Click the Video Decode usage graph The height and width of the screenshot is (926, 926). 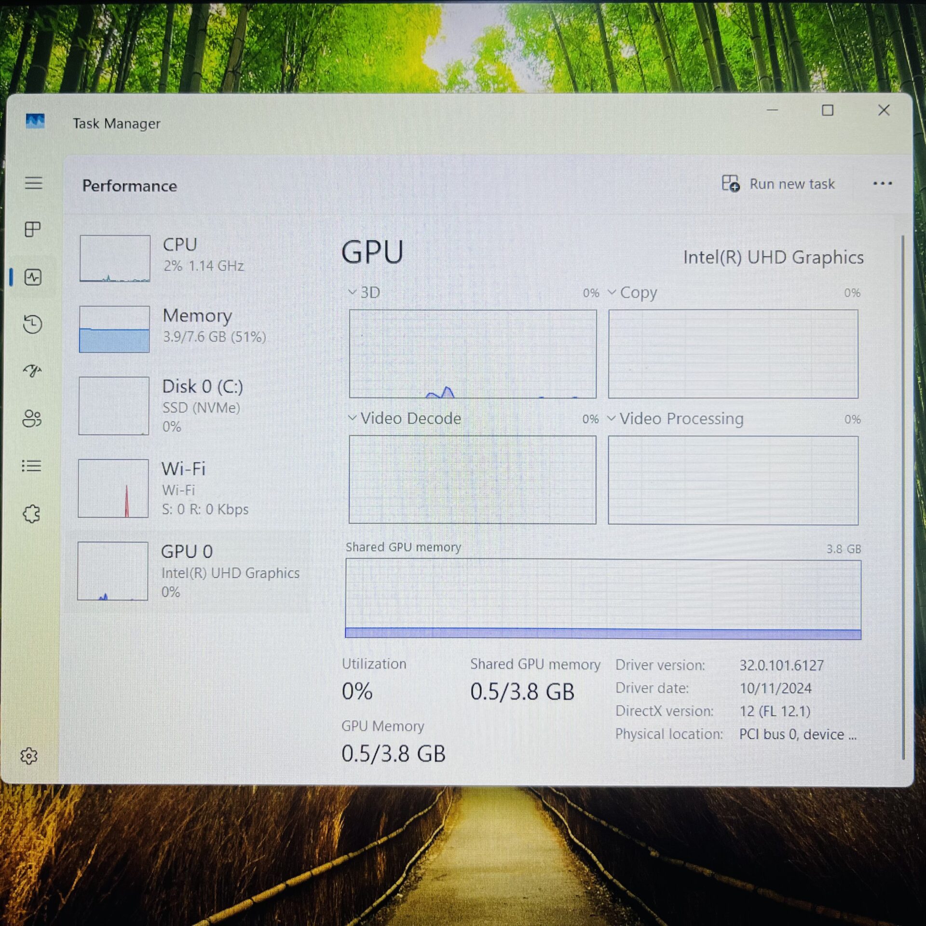point(473,480)
